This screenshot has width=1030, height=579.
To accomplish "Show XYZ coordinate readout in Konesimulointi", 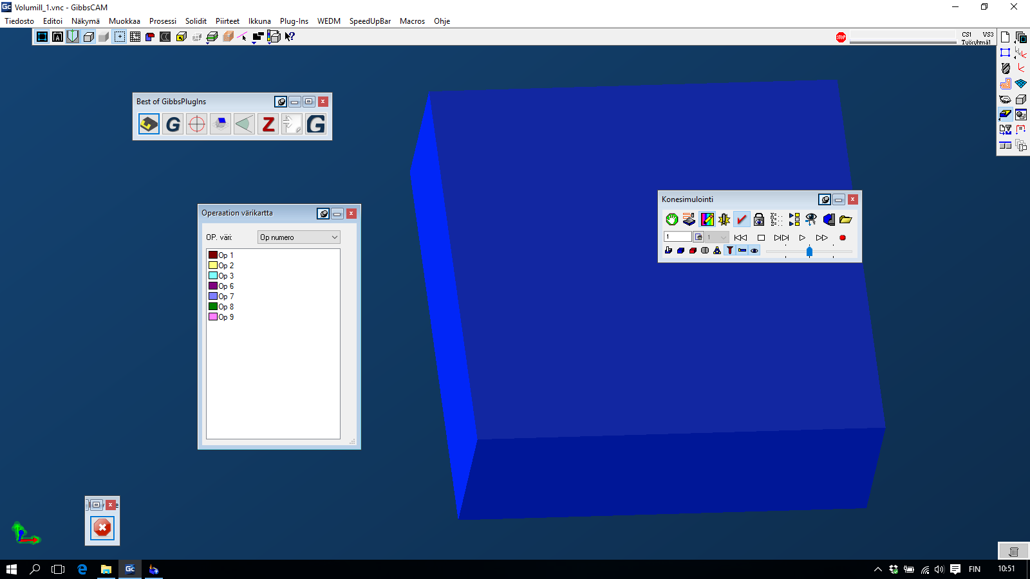I will (776, 219).
